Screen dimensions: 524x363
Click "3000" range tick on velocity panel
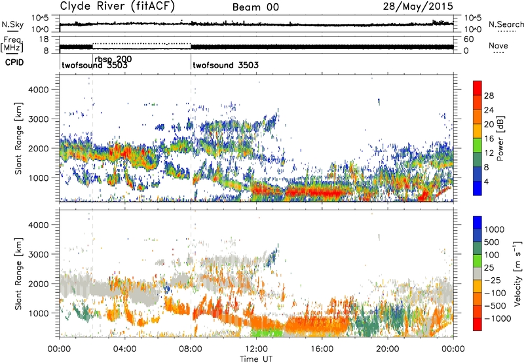(x=38, y=254)
